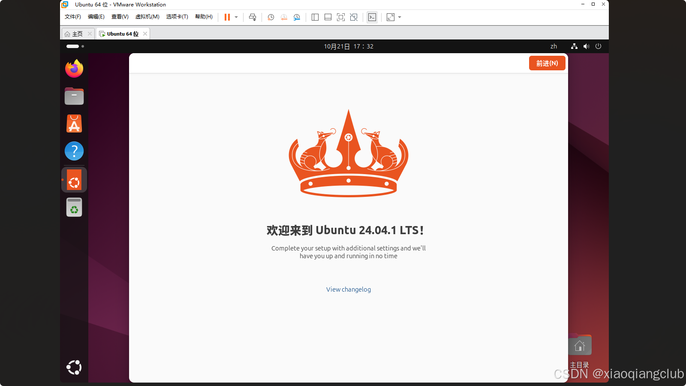Toggle the console view button
The image size is (686, 386).
(372, 17)
